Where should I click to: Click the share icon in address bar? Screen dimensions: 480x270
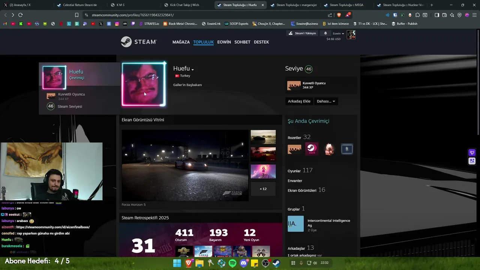pos(330,15)
